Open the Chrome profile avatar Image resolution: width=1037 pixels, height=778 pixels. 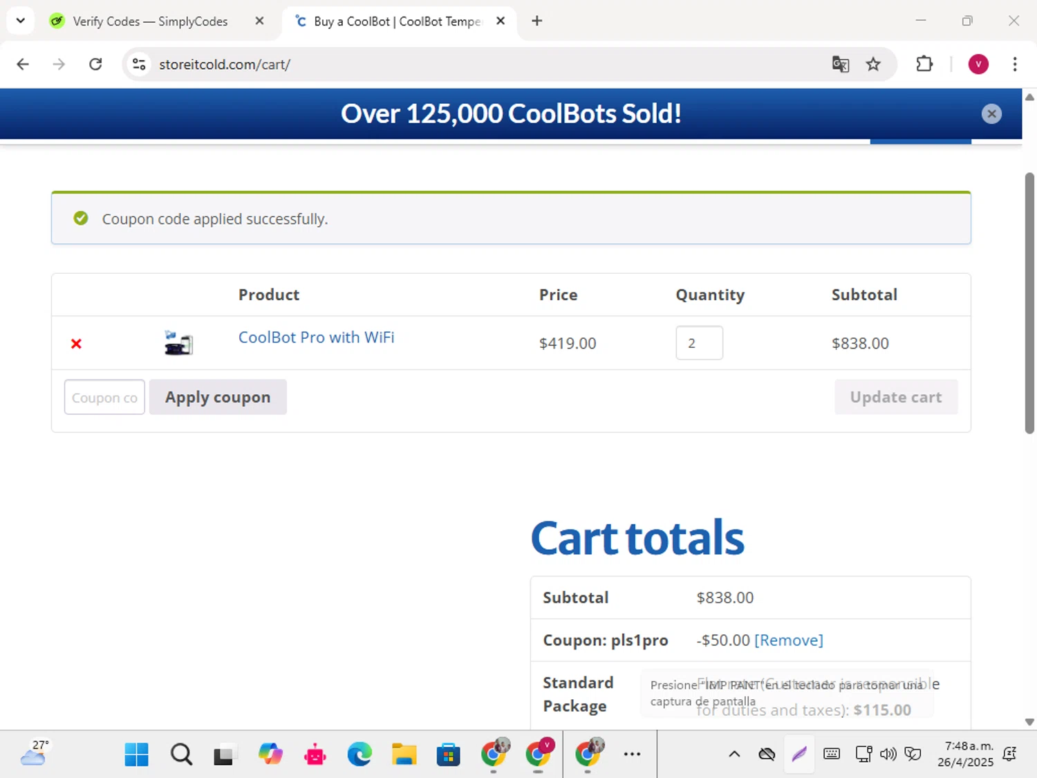978,64
